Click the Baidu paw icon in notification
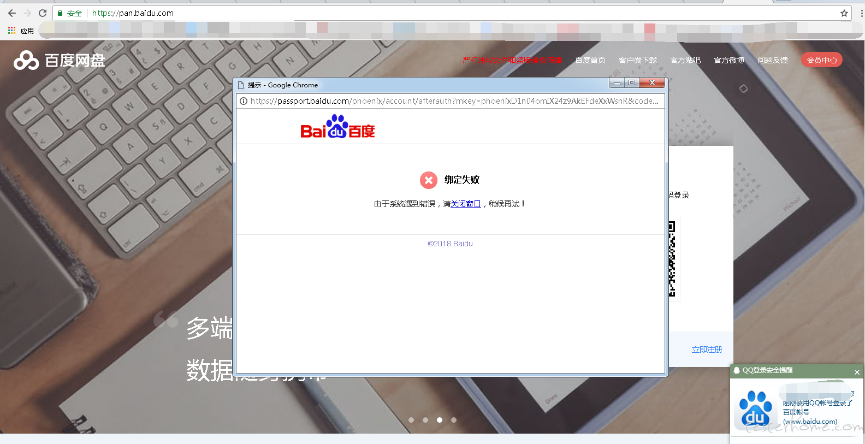This screenshot has height=444, width=865. [756, 409]
